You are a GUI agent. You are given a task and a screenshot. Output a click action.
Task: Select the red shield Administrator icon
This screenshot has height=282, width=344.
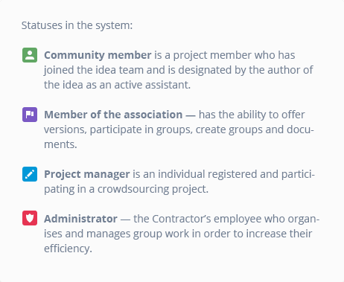[x=30, y=218]
